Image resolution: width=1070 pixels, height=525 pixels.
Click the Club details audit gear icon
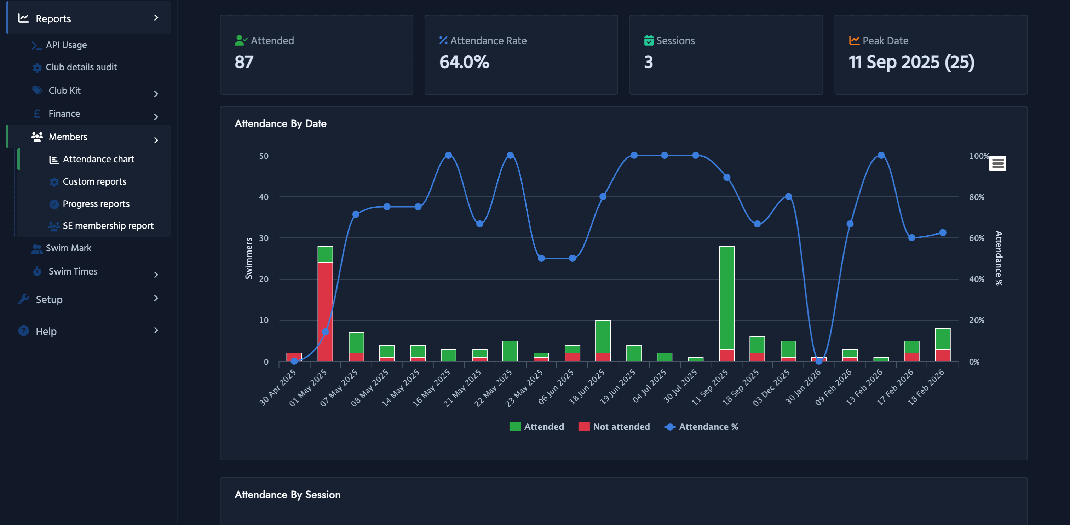click(x=37, y=67)
